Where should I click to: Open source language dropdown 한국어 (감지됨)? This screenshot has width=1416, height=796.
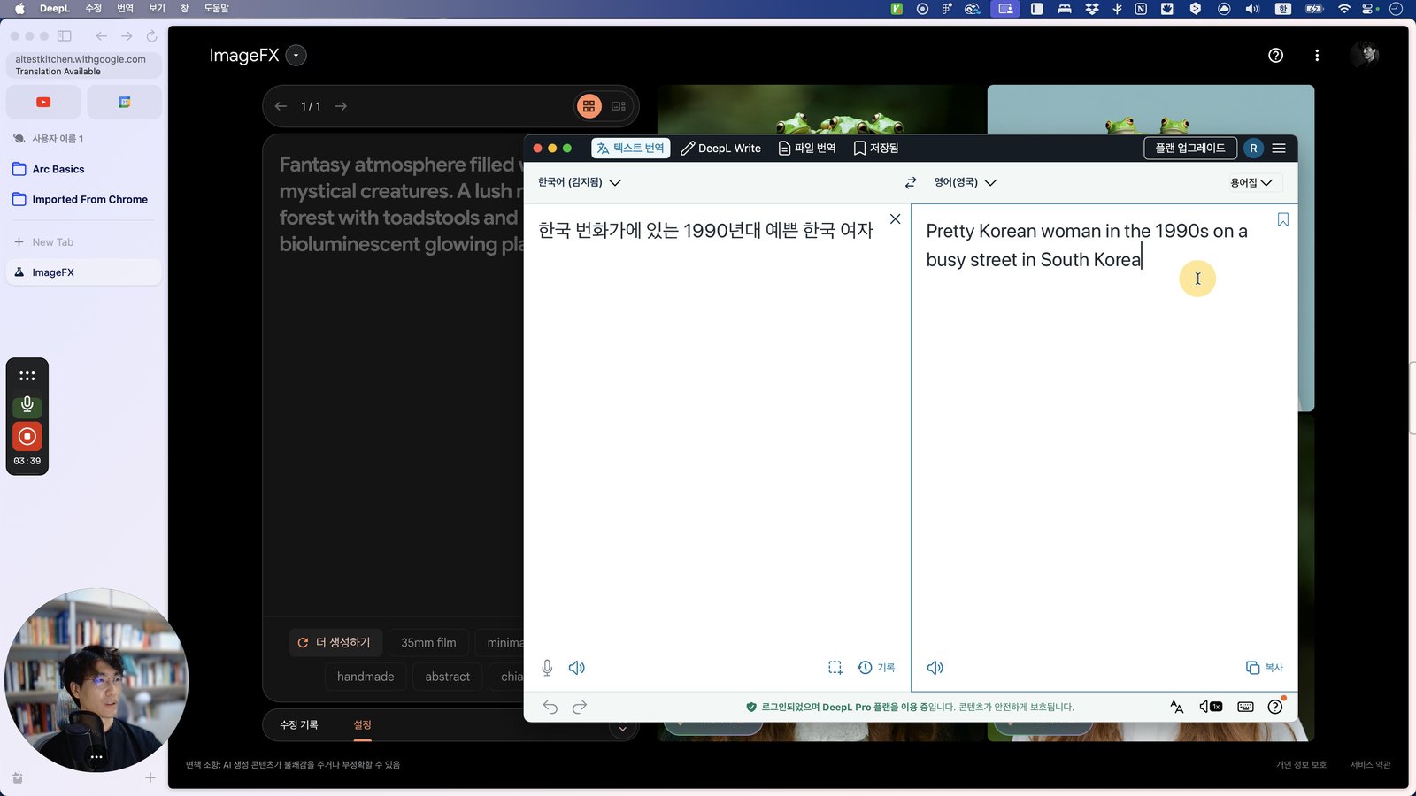tap(580, 182)
